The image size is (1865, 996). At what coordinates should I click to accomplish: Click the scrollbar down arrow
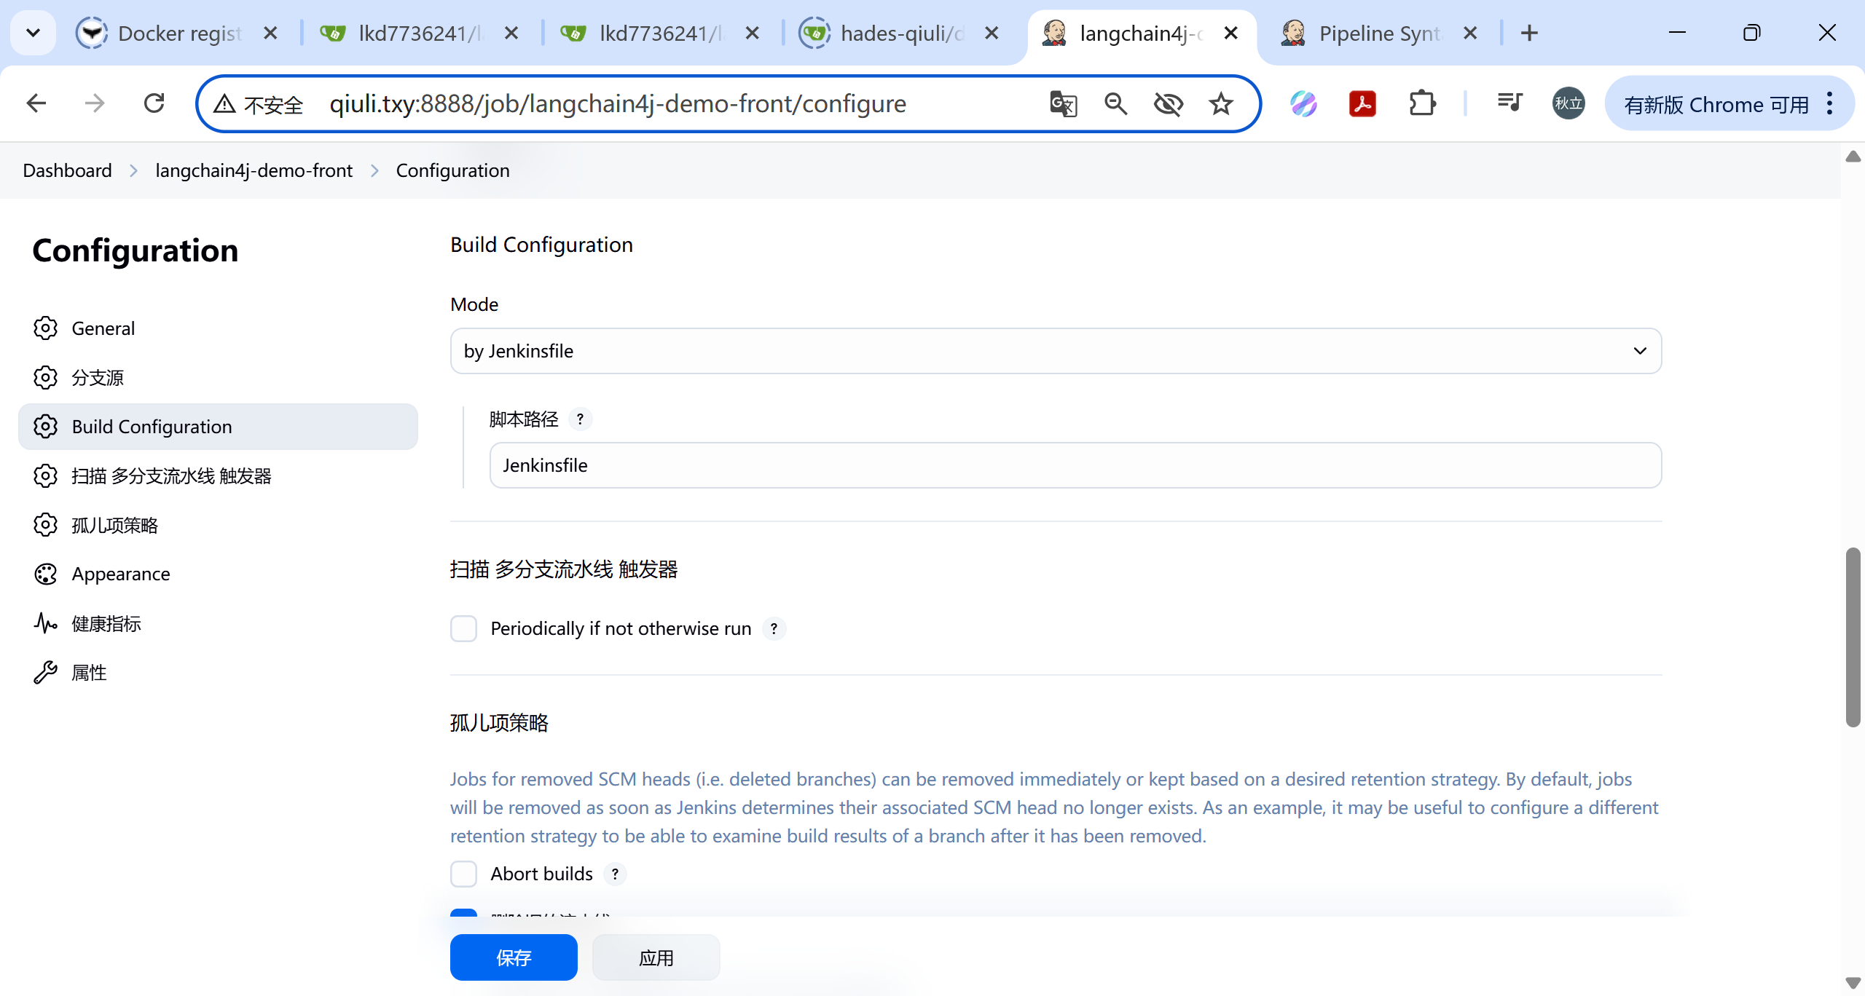point(1853,983)
